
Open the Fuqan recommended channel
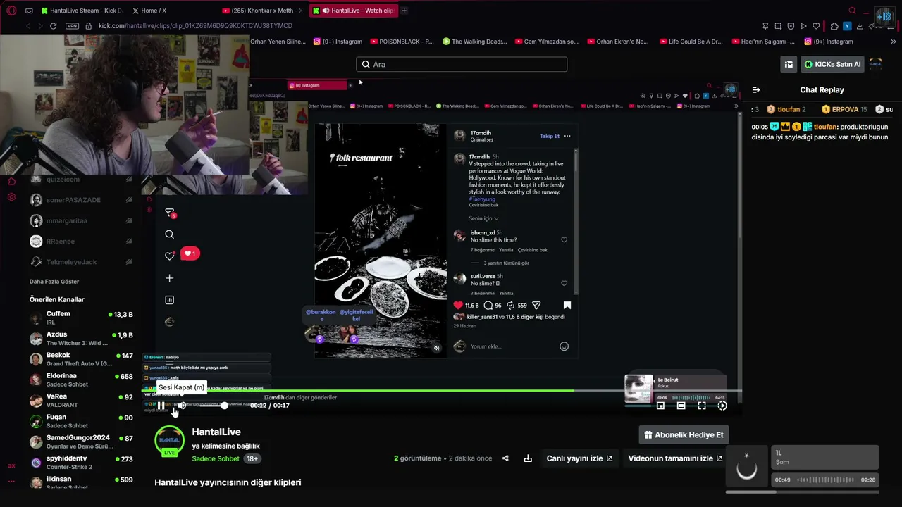(x=81, y=421)
